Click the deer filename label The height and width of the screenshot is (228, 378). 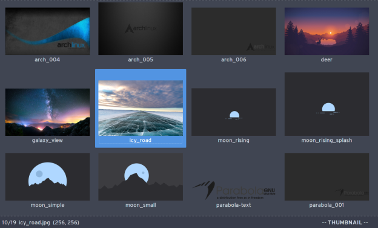[327, 59]
